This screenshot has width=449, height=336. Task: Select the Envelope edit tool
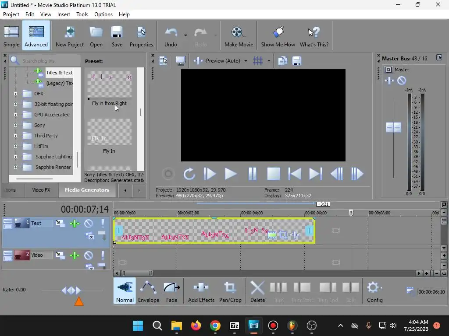coord(148,291)
